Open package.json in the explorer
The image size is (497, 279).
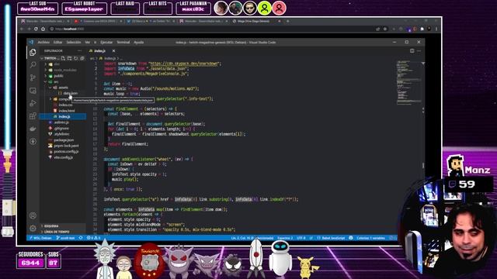[x=64, y=139]
